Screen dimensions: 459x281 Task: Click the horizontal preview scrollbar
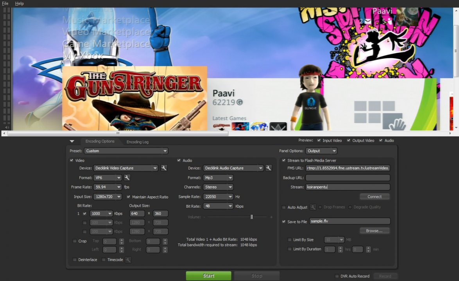118,133
